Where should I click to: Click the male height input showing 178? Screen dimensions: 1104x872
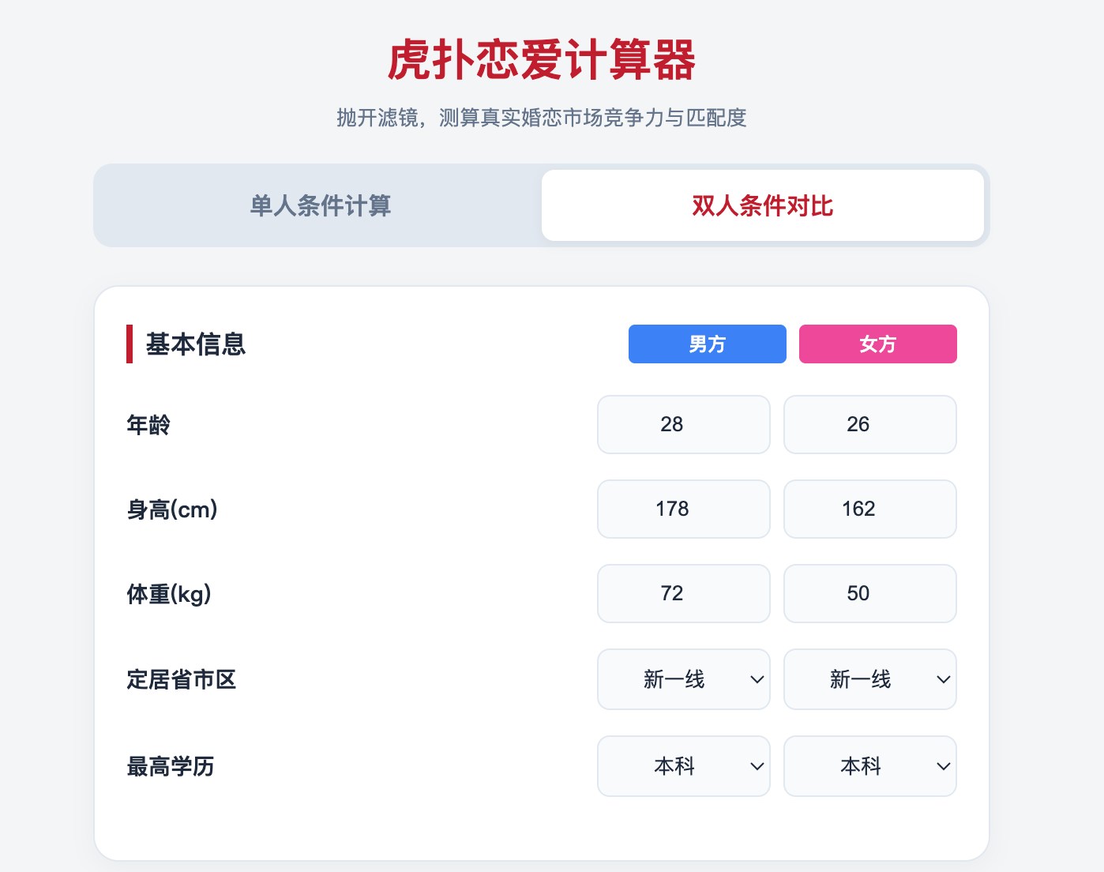click(x=683, y=509)
